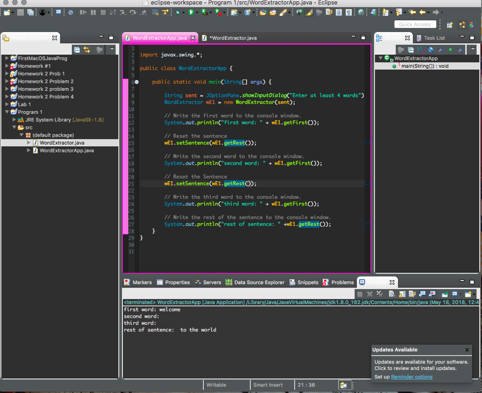482x393 pixels.
Task: Collapse WordExtractorApp class in Outline
Action: [x=380, y=58]
